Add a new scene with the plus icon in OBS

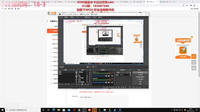point(59,84)
